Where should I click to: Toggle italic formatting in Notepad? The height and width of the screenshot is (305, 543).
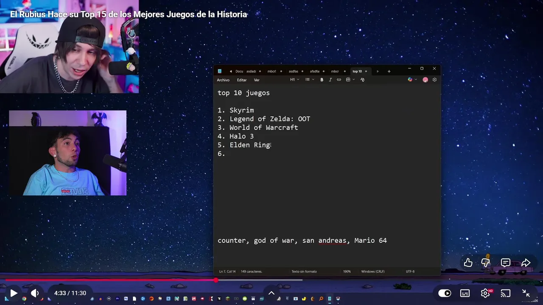330,80
